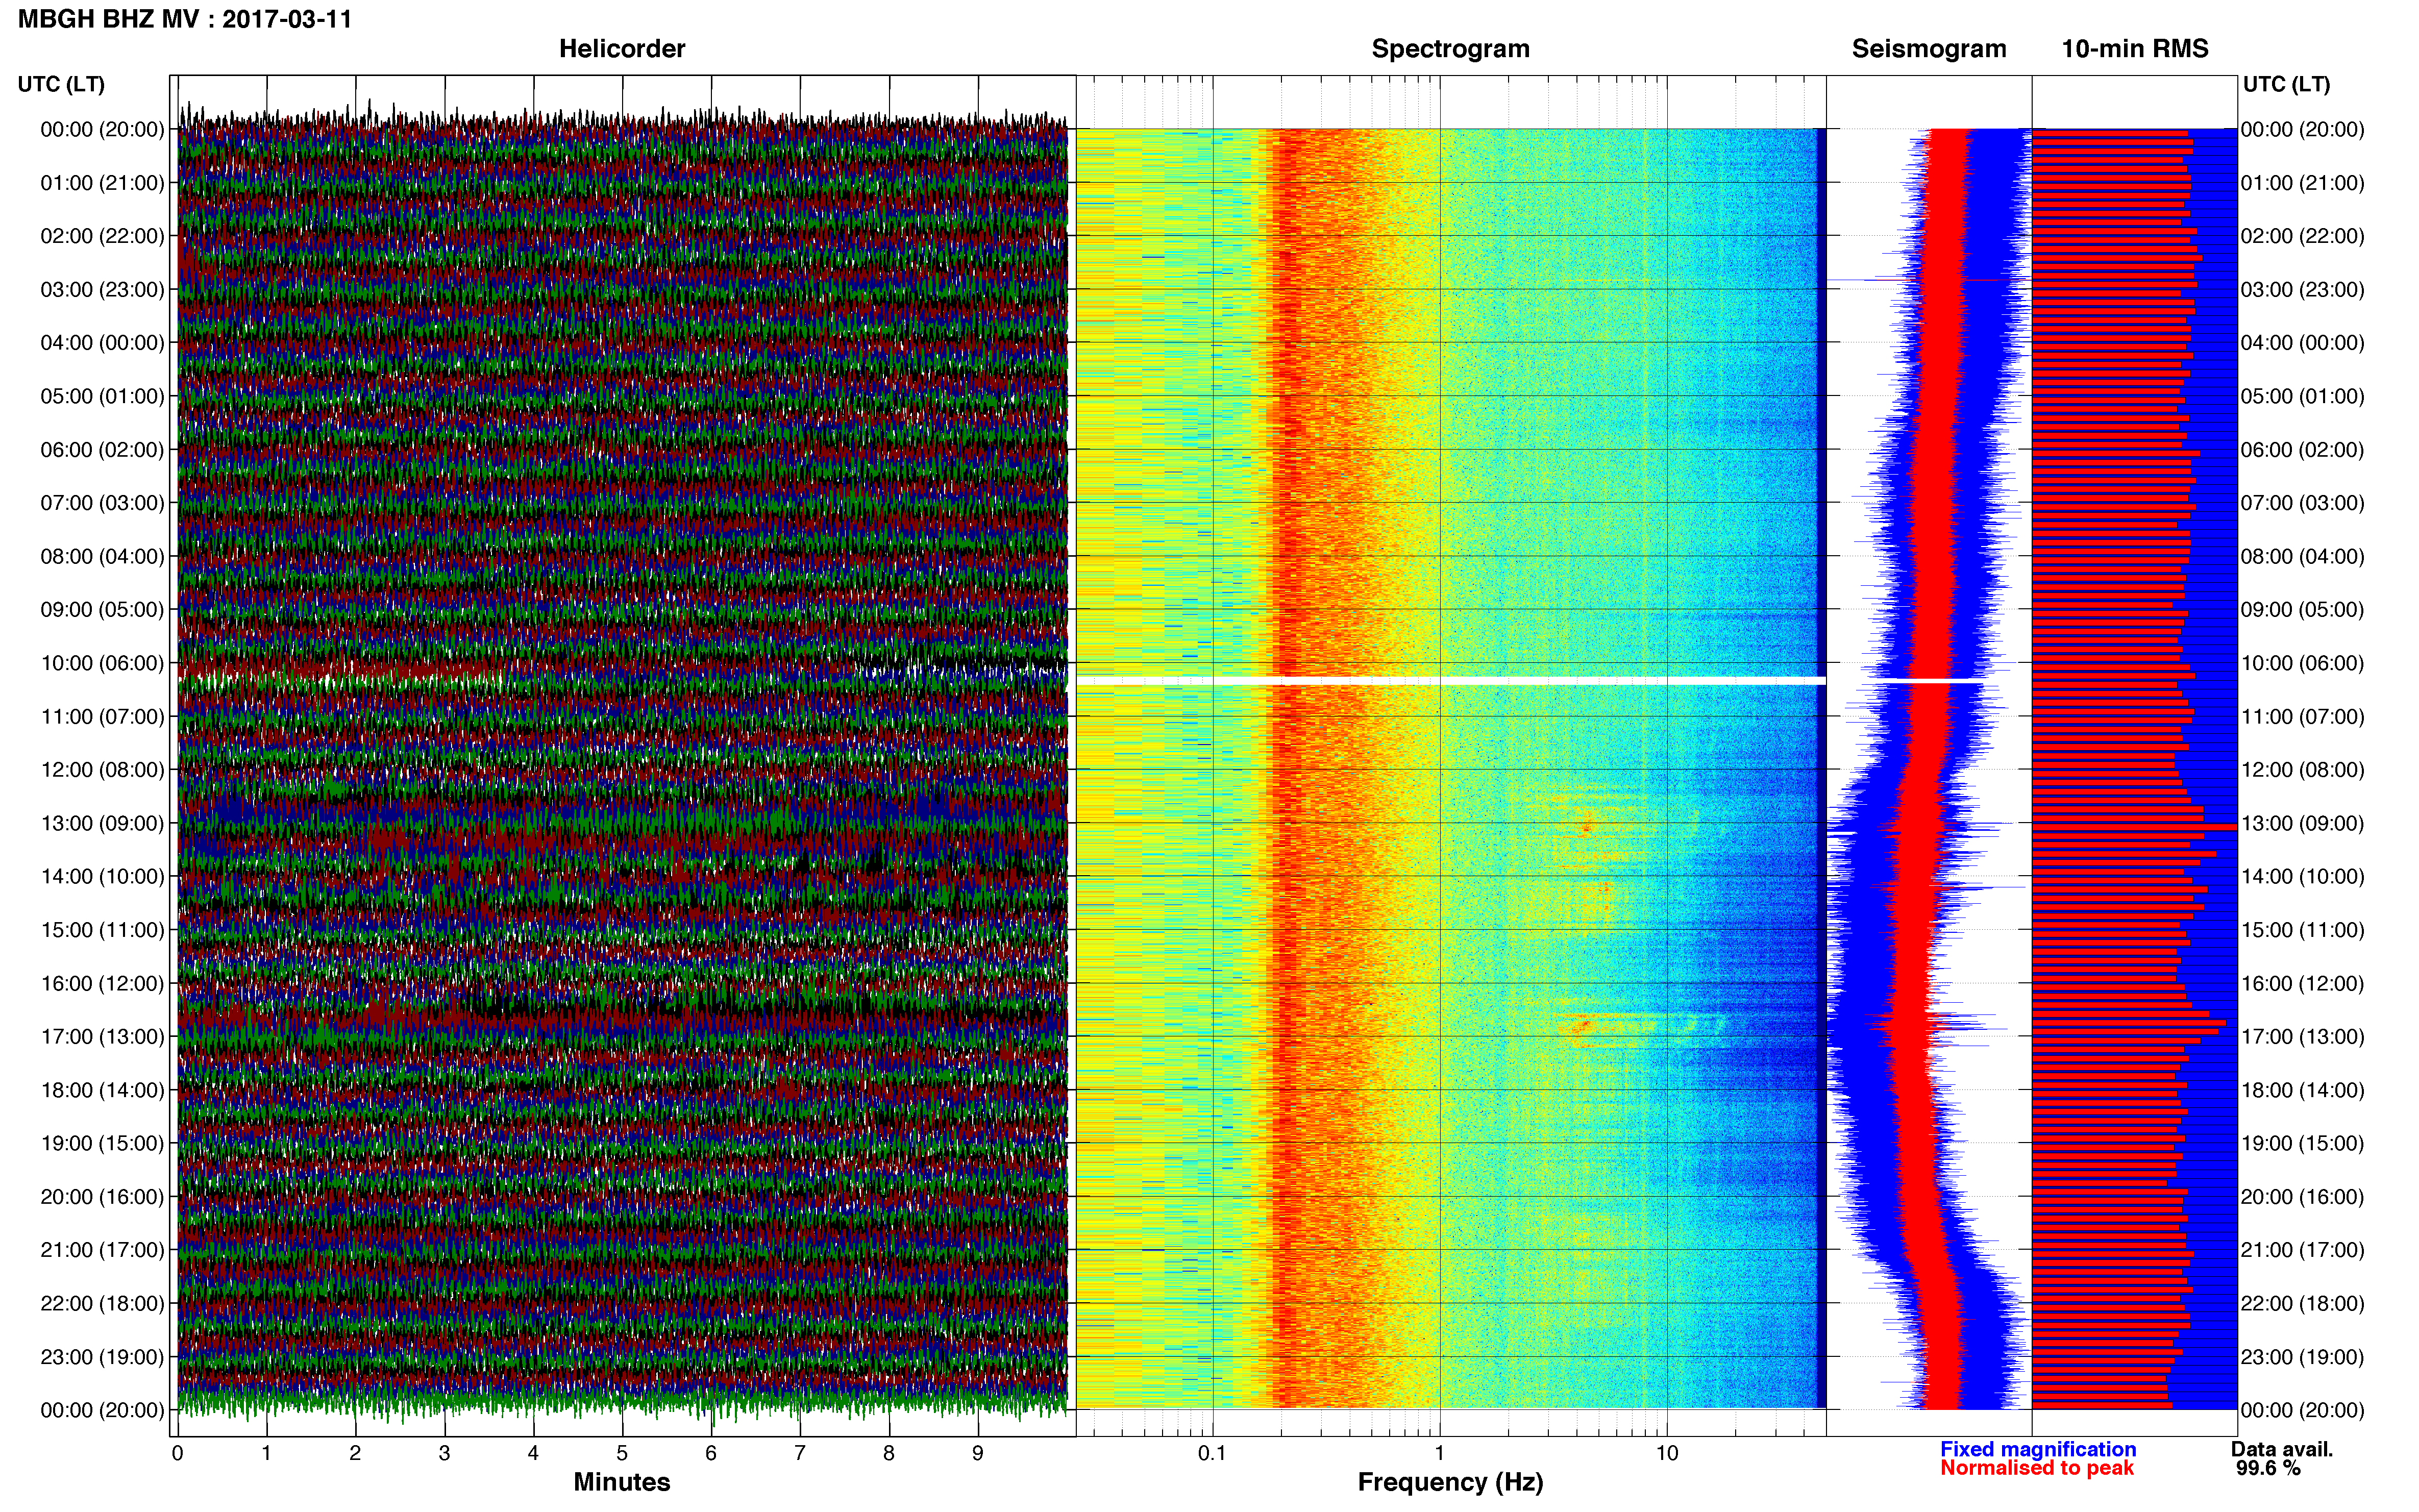This screenshot has height=1512, width=2419.
Task: Click the 09:00 (05:00) label beside the RMS panel
Action: (2303, 610)
